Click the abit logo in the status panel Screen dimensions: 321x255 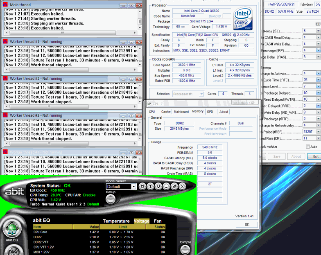tap(14, 192)
